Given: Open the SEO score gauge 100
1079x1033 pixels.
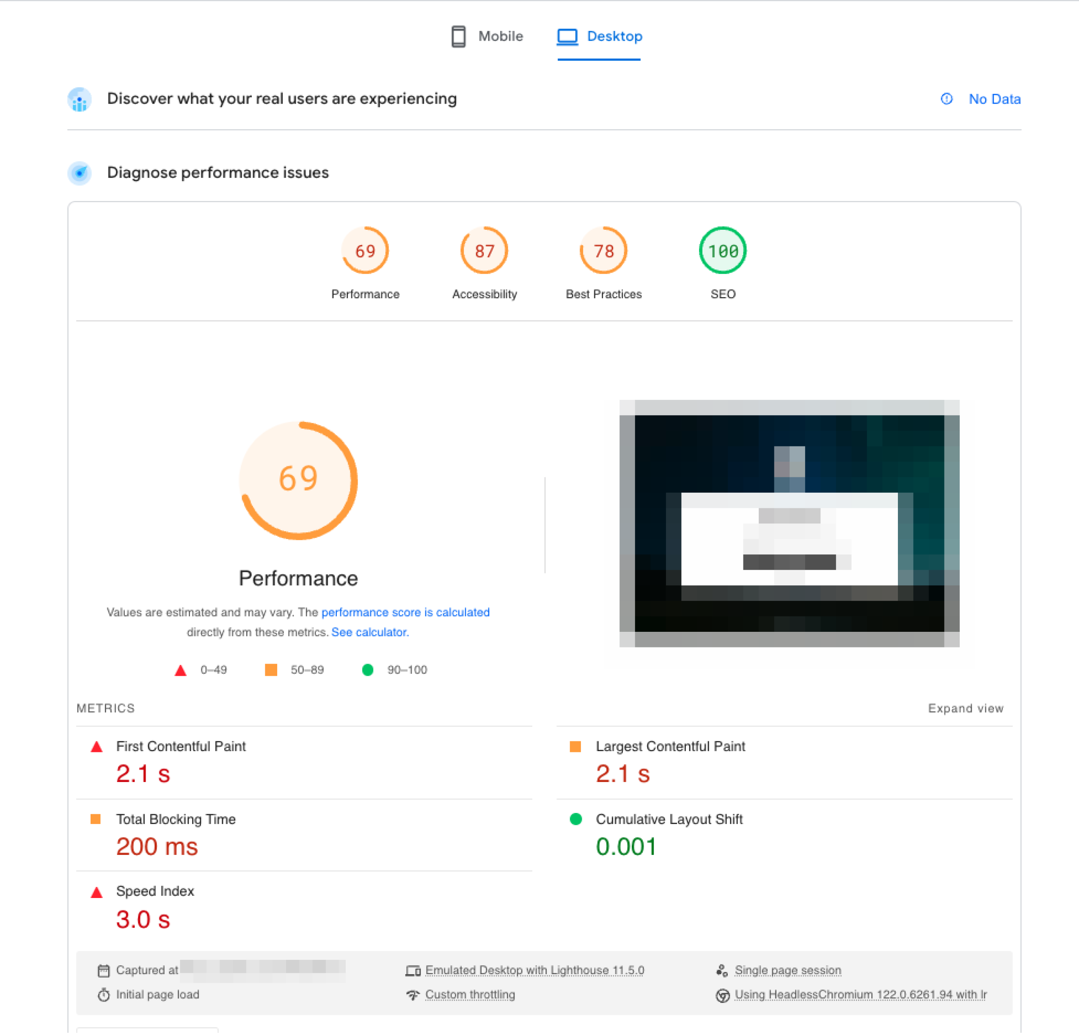Looking at the screenshot, I should 722,251.
